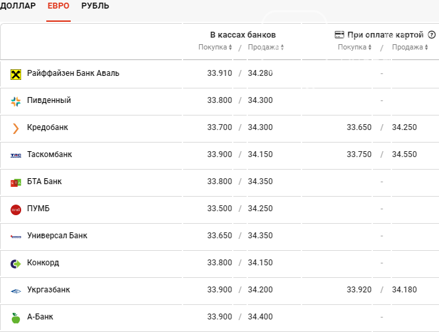439x332 pixels.
Task: Click the Универсал Банк logo icon
Action: point(16,237)
